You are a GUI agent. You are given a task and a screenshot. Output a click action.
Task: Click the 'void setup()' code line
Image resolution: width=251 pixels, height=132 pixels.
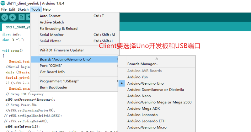click(13, 50)
